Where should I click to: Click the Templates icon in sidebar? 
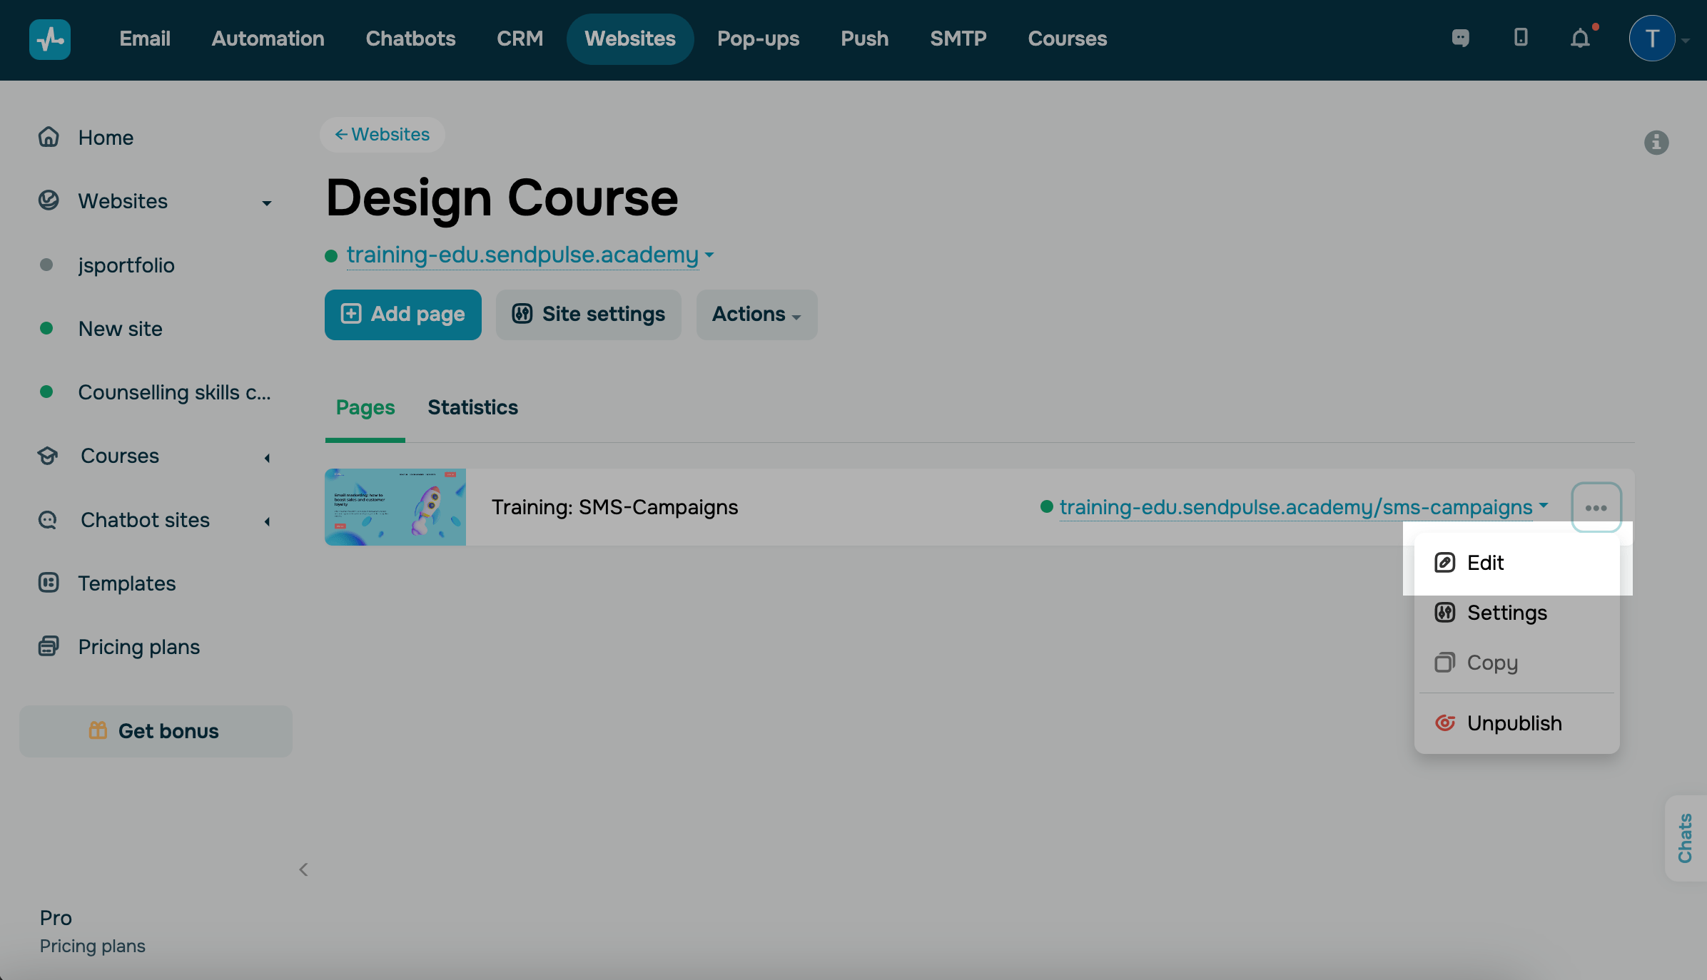click(49, 583)
